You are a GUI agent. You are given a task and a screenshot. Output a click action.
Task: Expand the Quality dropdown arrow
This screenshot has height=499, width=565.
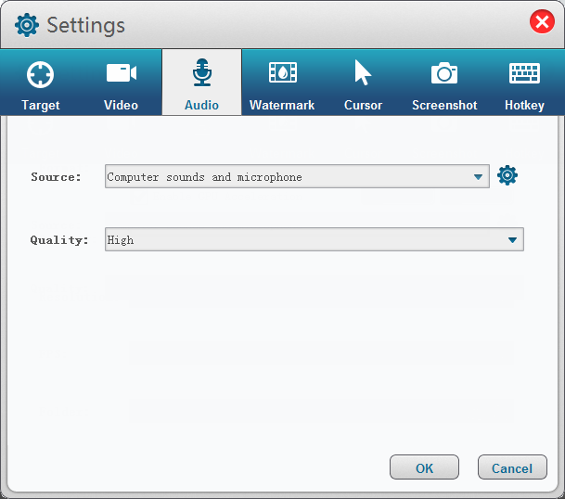[512, 240]
